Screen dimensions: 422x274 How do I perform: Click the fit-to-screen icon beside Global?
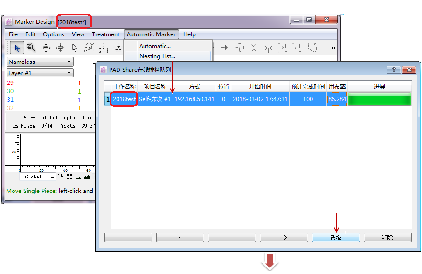tap(69, 177)
